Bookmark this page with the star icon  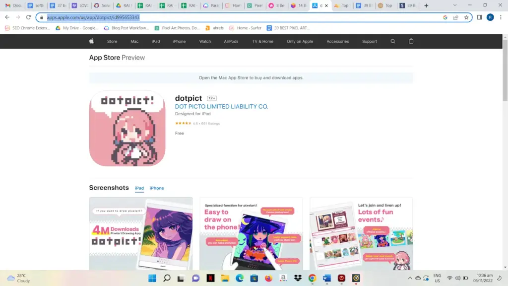(x=466, y=17)
